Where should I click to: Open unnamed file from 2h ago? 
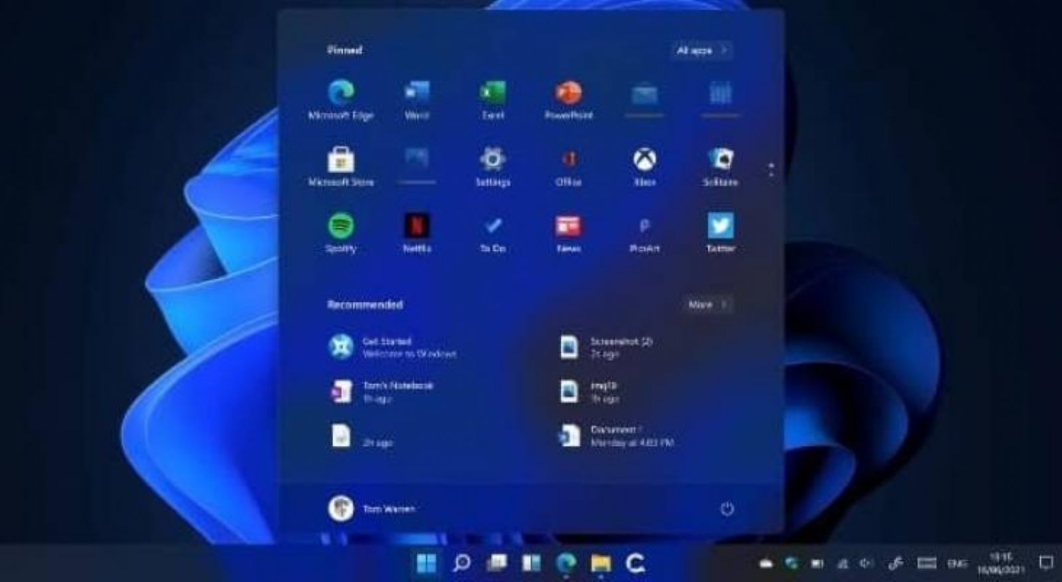361,437
